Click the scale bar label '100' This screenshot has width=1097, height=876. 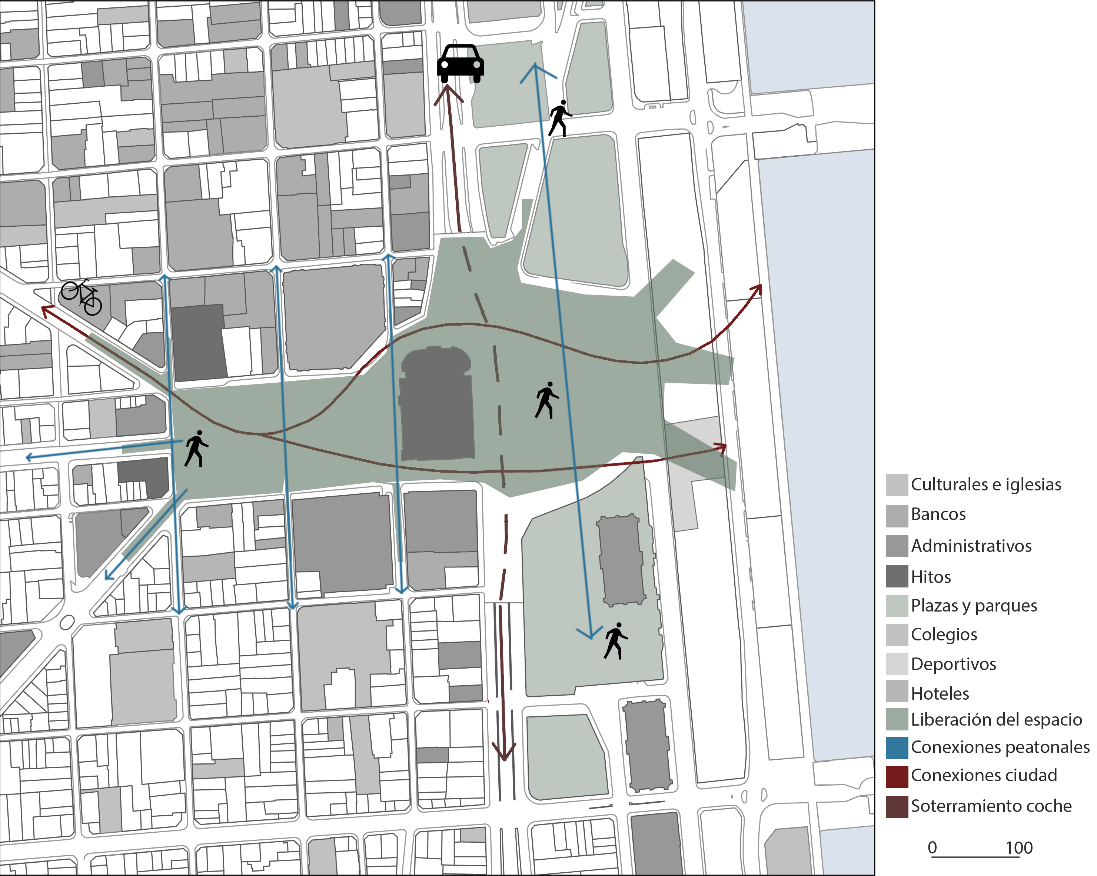coord(1019,848)
